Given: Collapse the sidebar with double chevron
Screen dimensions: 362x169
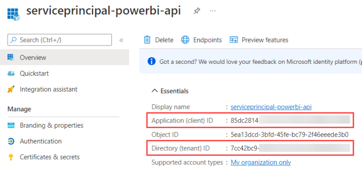Looking at the screenshot, I should 122,40.
